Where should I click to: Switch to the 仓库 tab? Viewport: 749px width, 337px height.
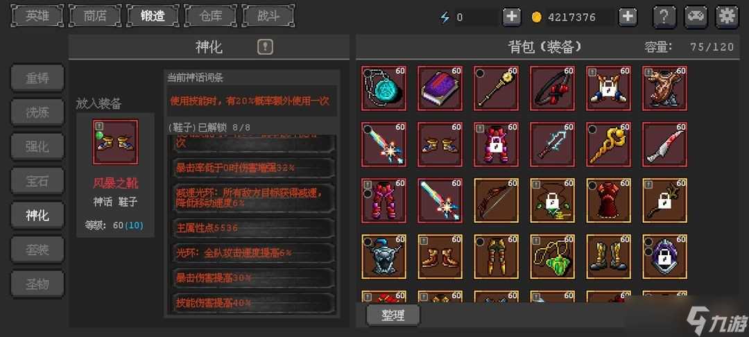click(211, 16)
